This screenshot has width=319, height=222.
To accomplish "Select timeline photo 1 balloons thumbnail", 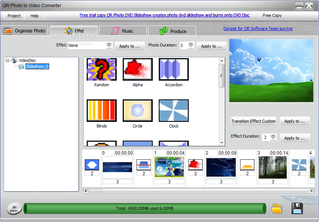I will coord(169,167).
